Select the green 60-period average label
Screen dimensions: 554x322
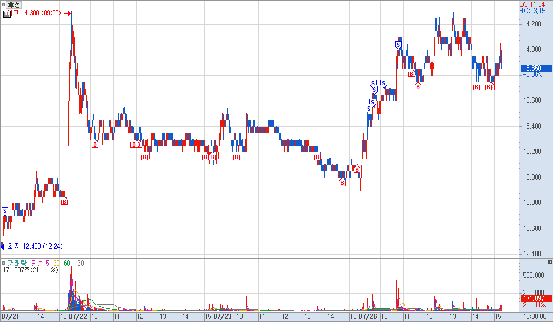[67, 264]
